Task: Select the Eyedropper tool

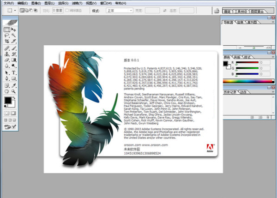Action: point(13,85)
